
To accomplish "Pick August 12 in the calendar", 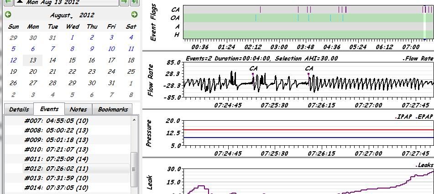I will (x=13, y=60).
